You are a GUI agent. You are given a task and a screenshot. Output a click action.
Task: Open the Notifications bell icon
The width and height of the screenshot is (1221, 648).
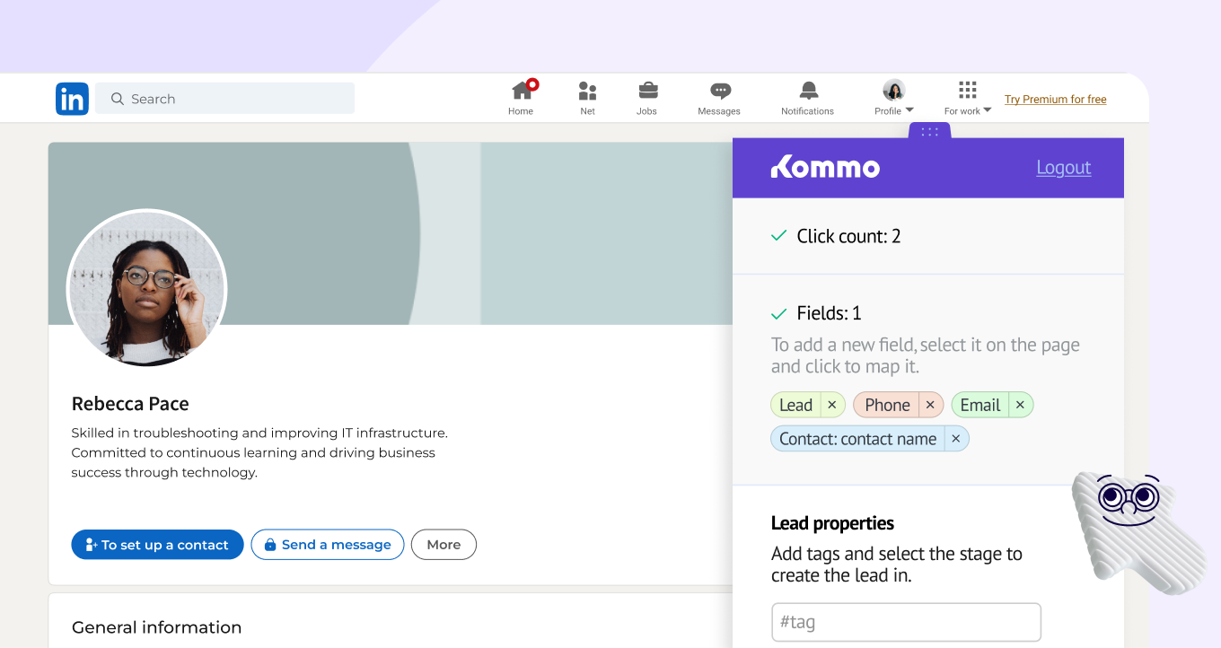(x=808, y=91)
